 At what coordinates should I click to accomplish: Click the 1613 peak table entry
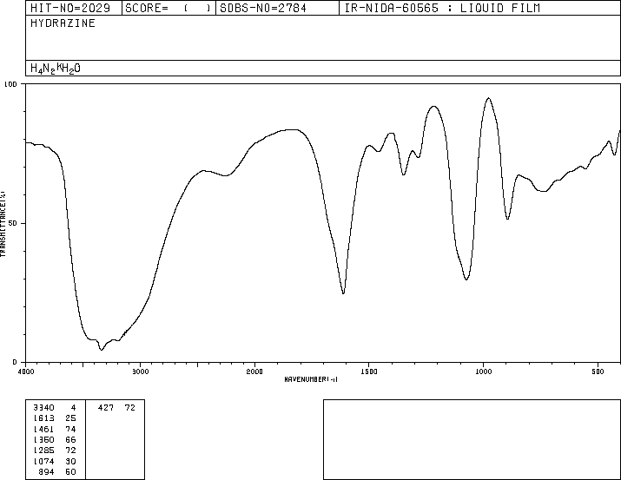pos(55,418)
